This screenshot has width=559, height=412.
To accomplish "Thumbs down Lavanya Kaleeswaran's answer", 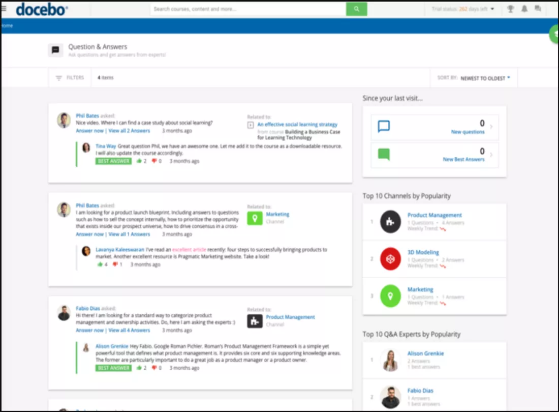I will [115, 264].
